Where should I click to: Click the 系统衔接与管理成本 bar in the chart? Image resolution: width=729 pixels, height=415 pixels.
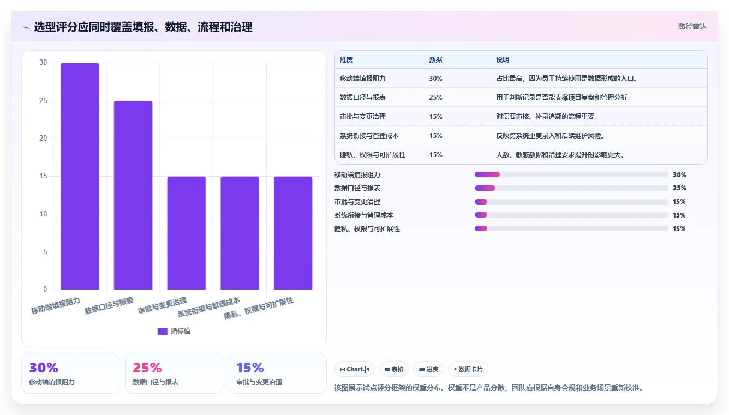(240, 233)
